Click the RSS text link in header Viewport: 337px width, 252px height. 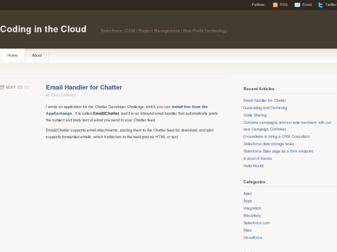tap(283, 5)
